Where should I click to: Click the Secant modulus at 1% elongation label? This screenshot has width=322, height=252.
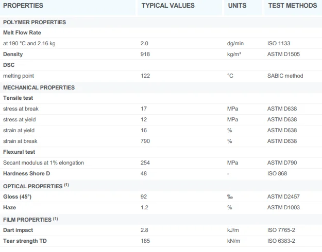[43, 163]
